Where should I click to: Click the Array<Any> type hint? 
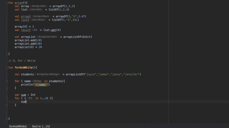pyautogui.click(x=42, y=16)
